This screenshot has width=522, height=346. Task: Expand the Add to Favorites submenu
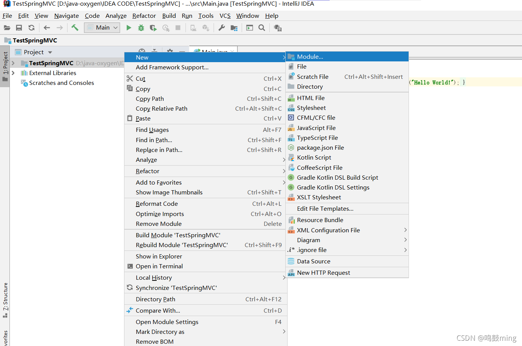206,182
